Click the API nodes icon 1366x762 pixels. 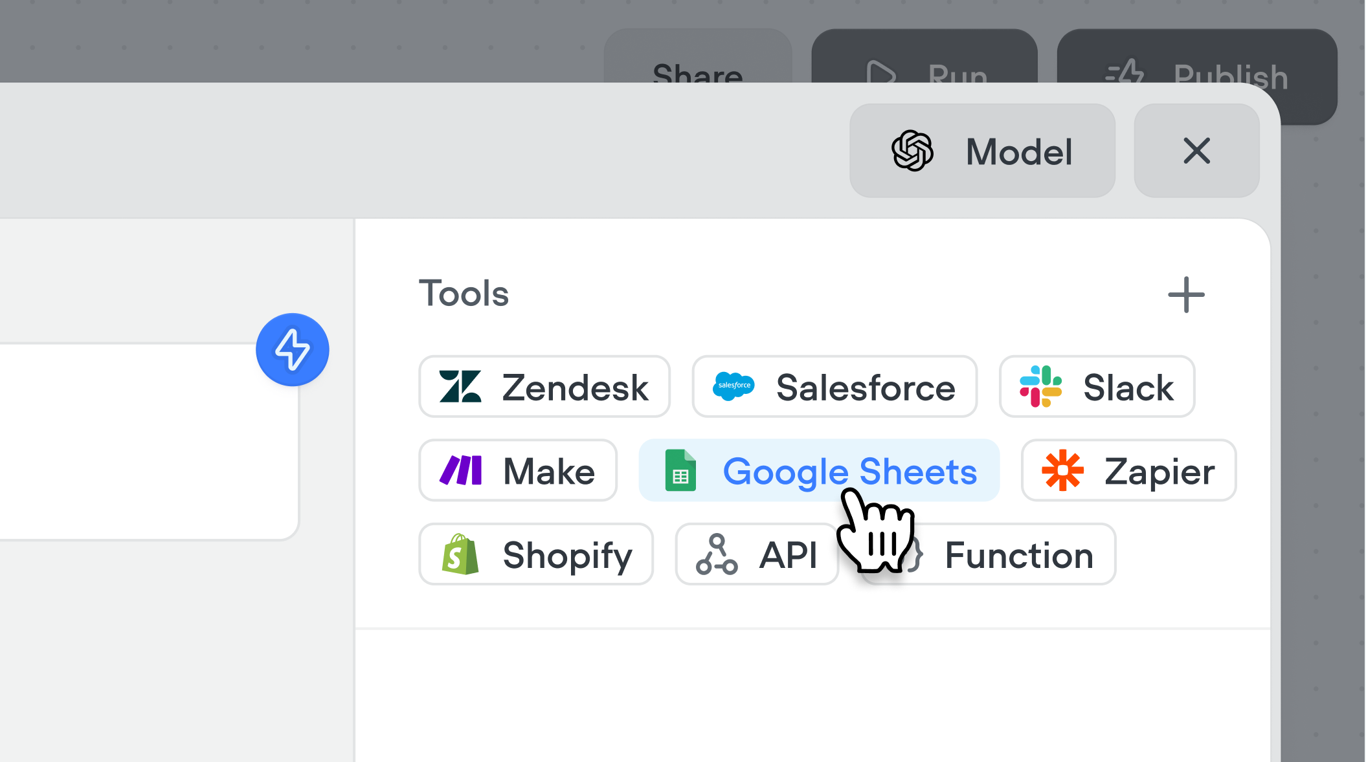[717, 554]
